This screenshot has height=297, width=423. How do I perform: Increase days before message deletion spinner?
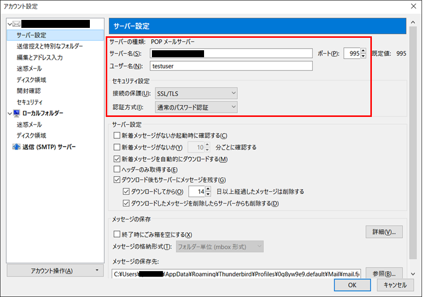coord(208,189)
